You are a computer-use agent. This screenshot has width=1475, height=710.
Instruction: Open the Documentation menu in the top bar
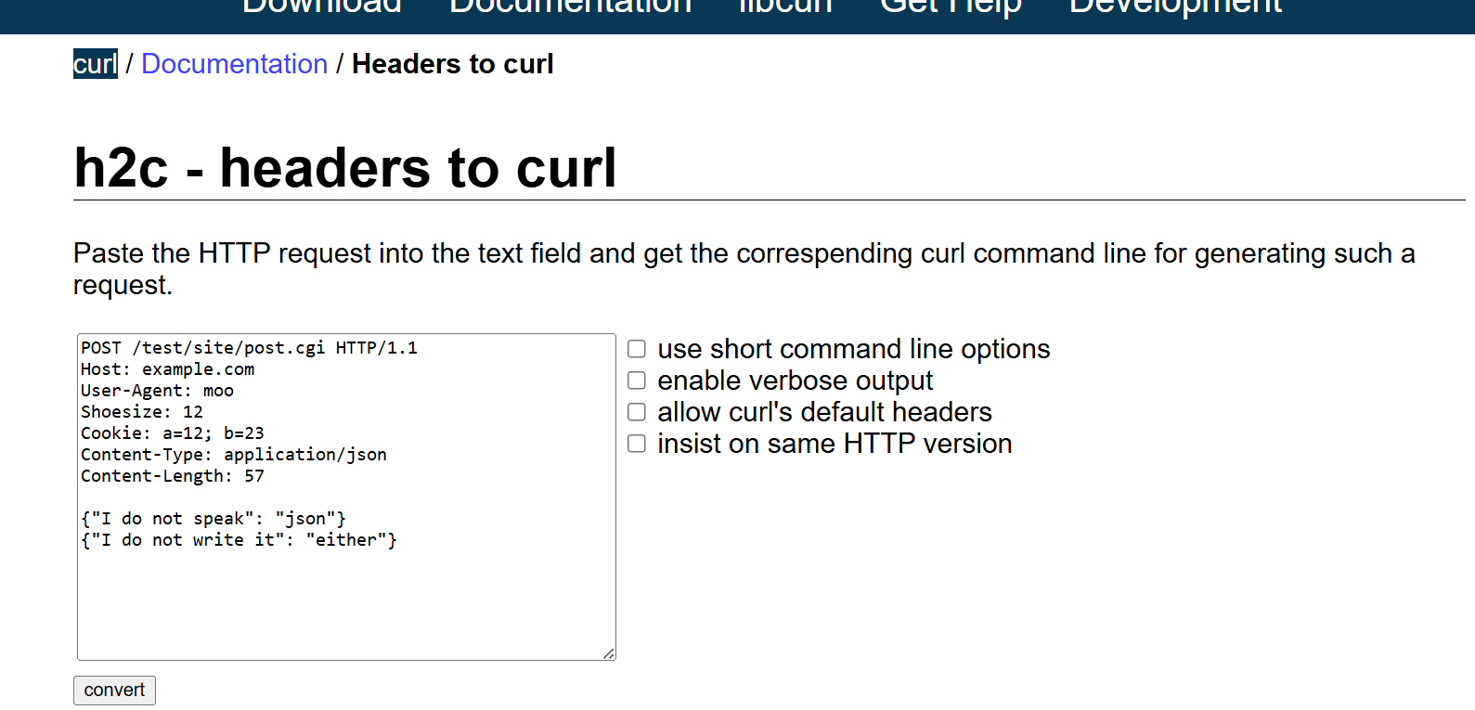tap(570, 7)
